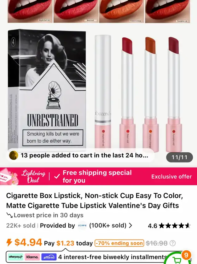
Task: Expand seller details via chevron after 100K+ sold
Action: tap(131, 225)
